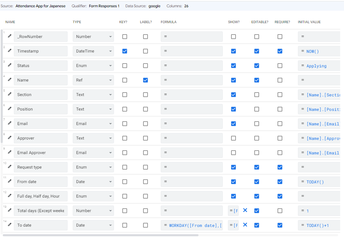Open type dropdown for Approver row

click(93, 138)
